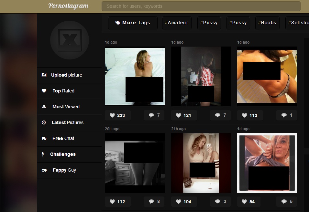The image size is (309, 212).
Task: Click the heart icon next to Top Rated
Action: [44, 91]
